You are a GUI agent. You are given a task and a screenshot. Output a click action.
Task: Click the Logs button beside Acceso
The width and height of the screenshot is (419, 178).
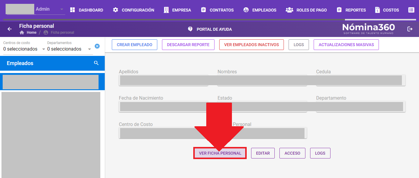tap(320, 153)
